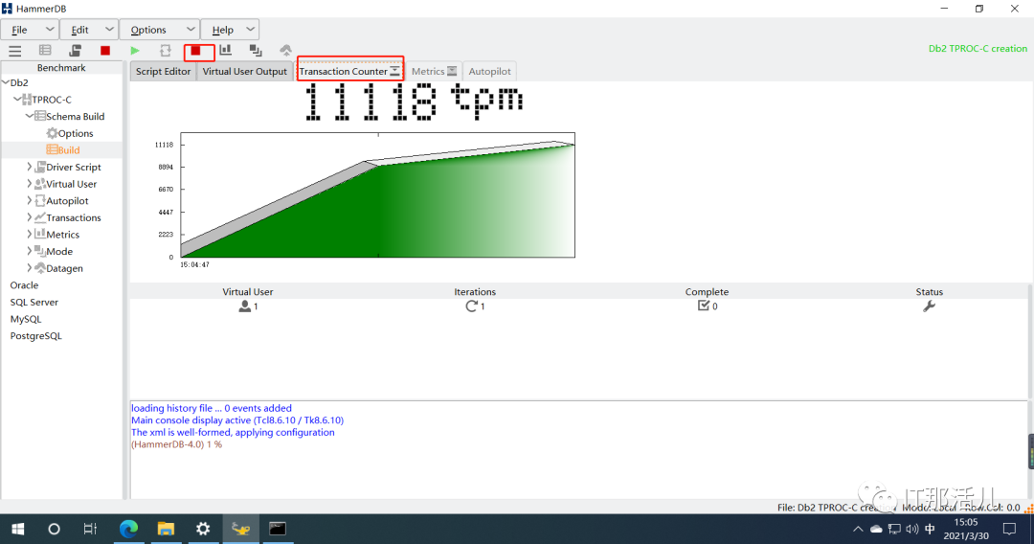Screen dimensions: 1034x544
Task: Open Settings gear on the taskbar
Action: coord(203,529)
